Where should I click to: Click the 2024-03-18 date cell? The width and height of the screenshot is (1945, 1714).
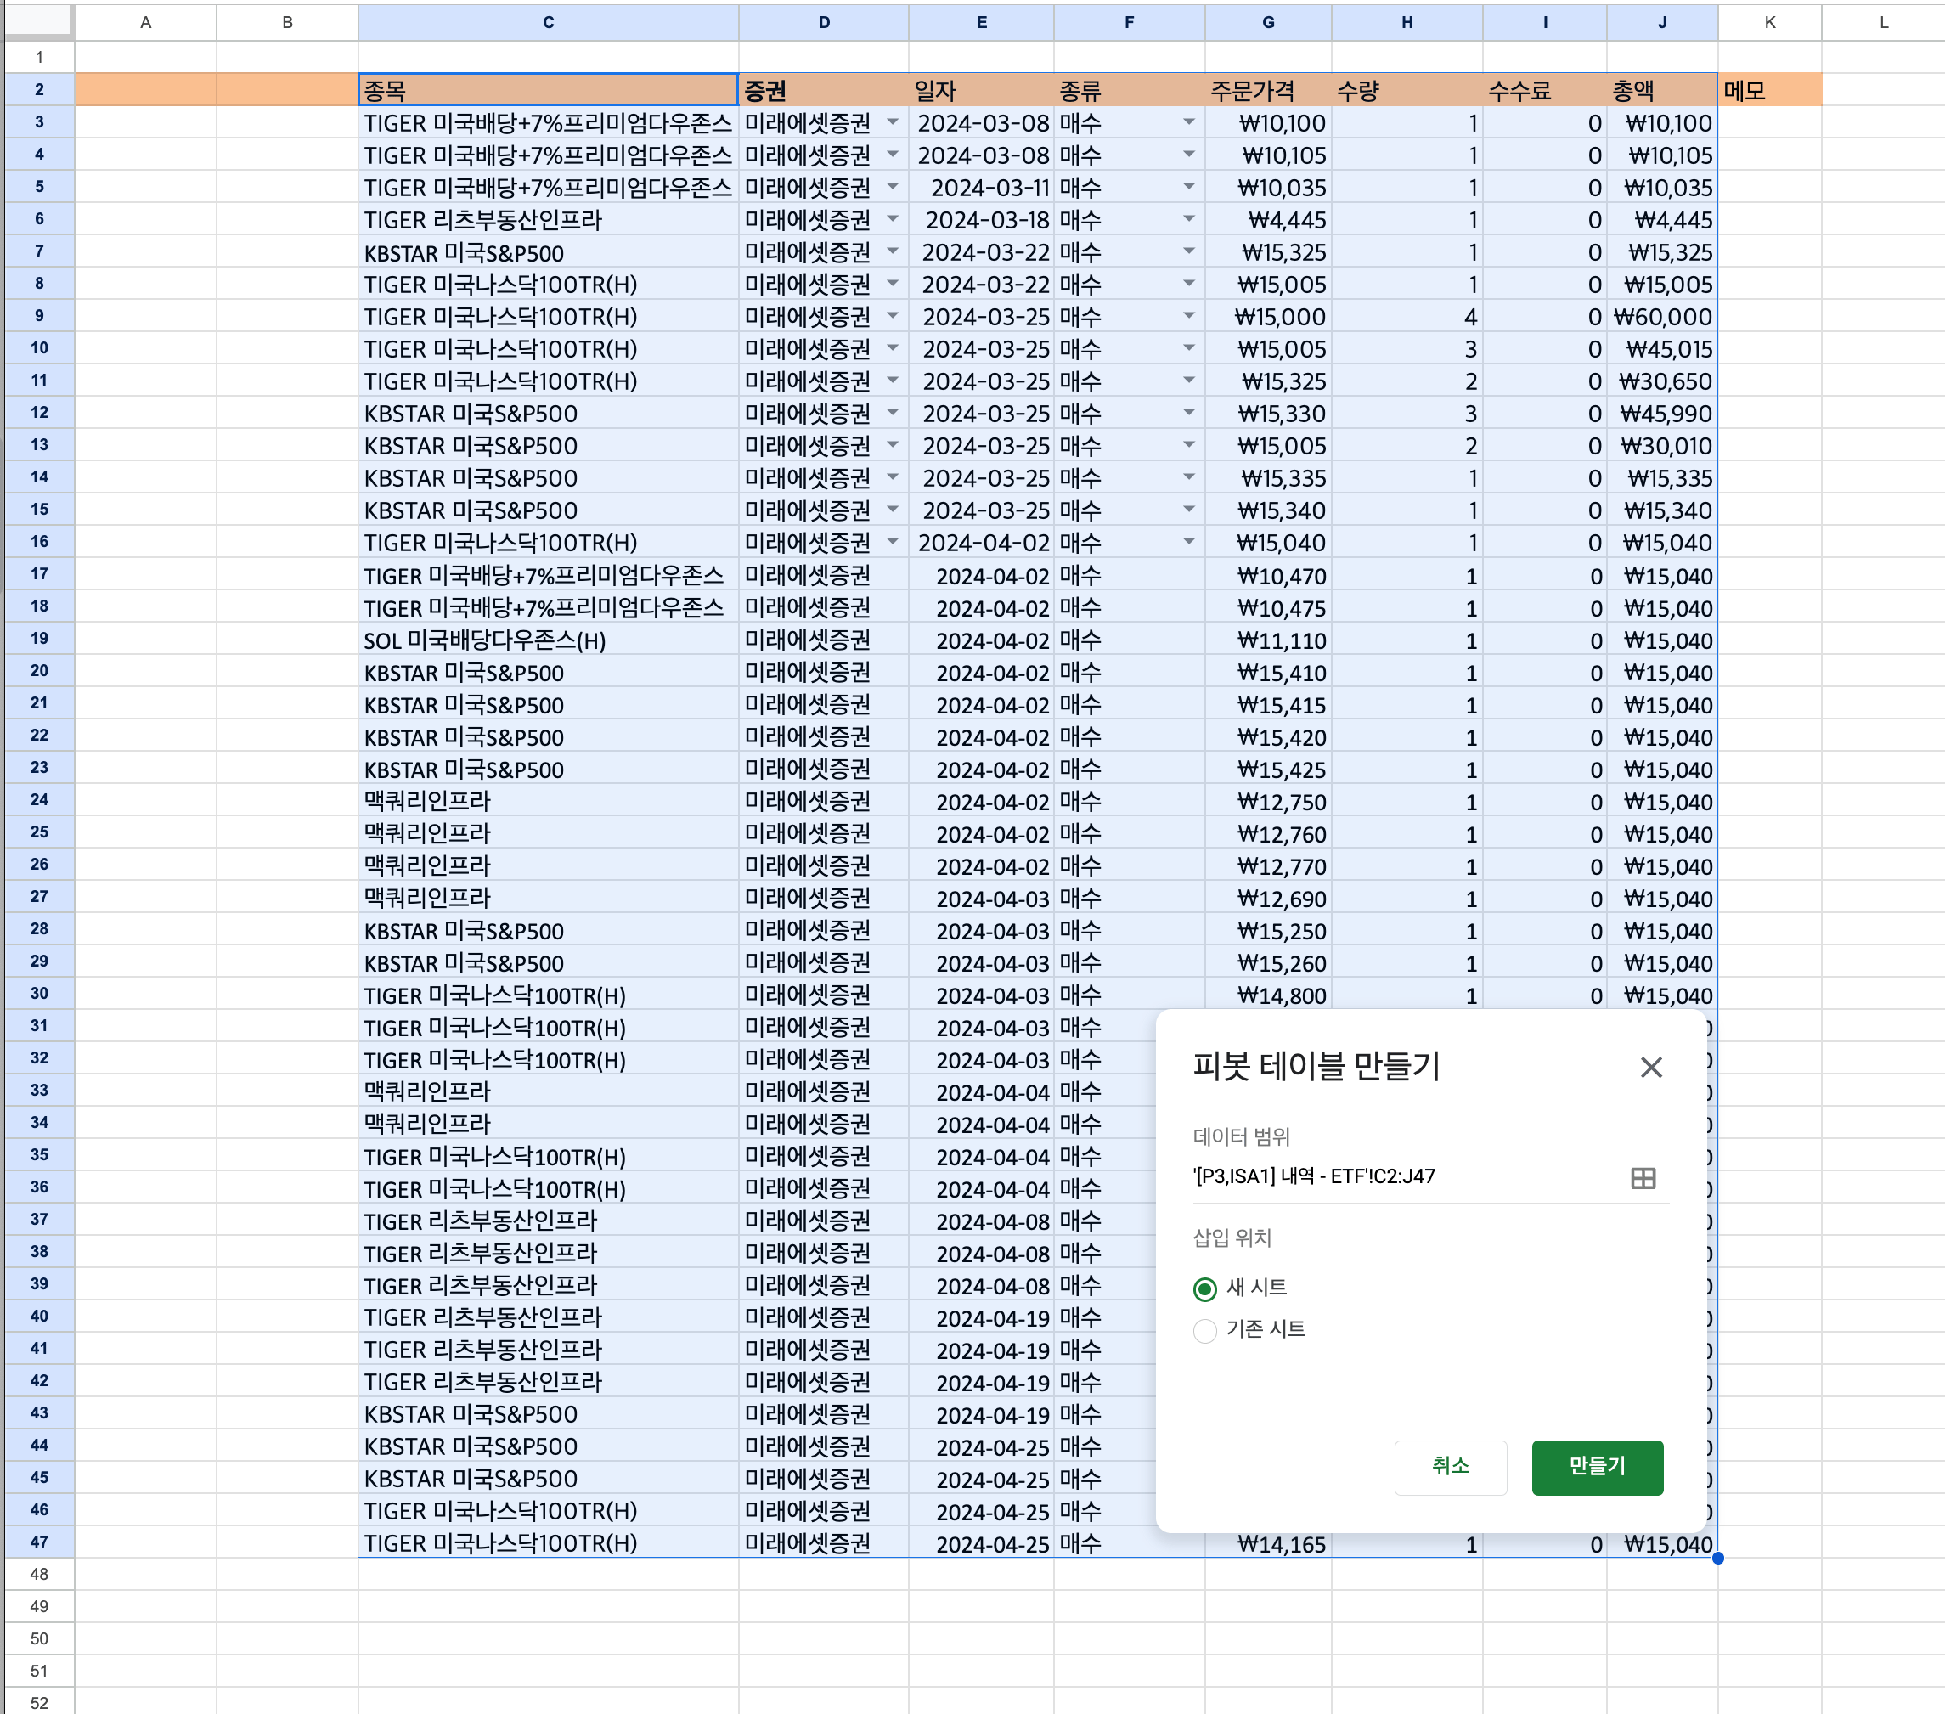tap(981, 219)
